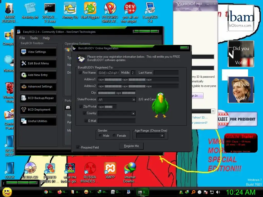The image size is (263, 197).
Task: Click the smiley face Start button
Action: [7, 192]
